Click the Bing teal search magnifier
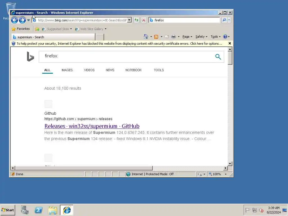 click(218, 57)
